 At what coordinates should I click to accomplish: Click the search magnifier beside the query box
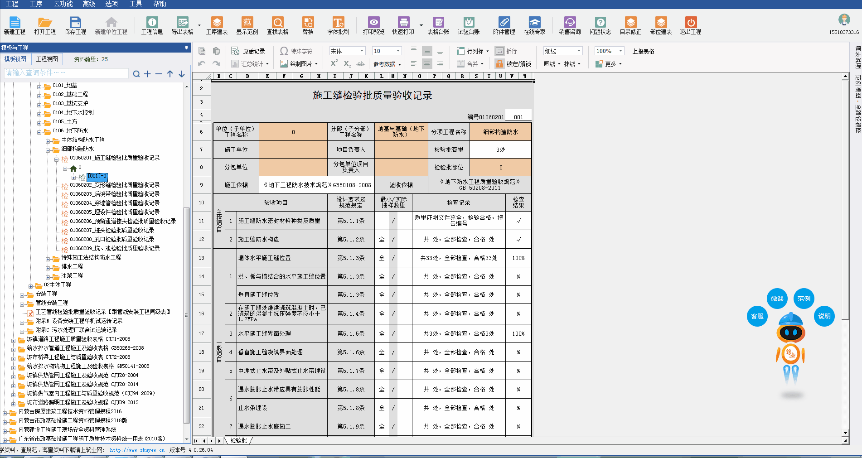(136, 74)
